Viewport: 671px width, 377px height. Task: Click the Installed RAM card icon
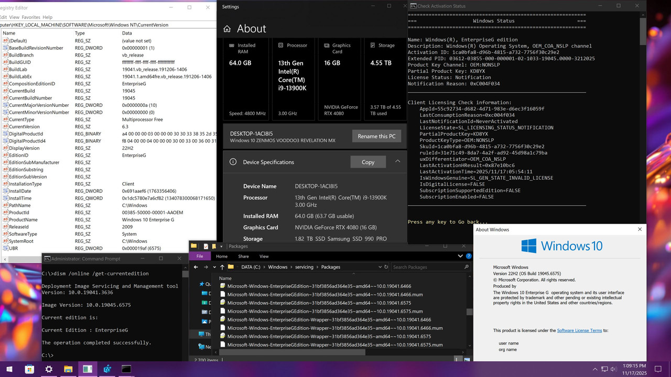coord(232,45)
